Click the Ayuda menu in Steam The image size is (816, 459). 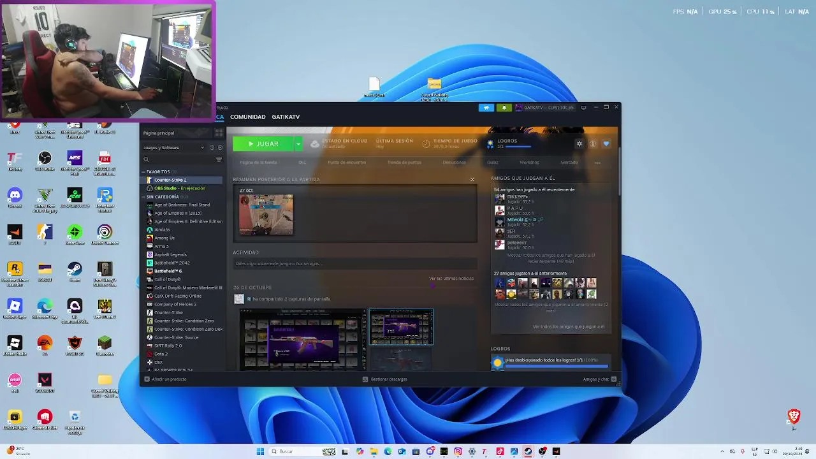point(221,107)
